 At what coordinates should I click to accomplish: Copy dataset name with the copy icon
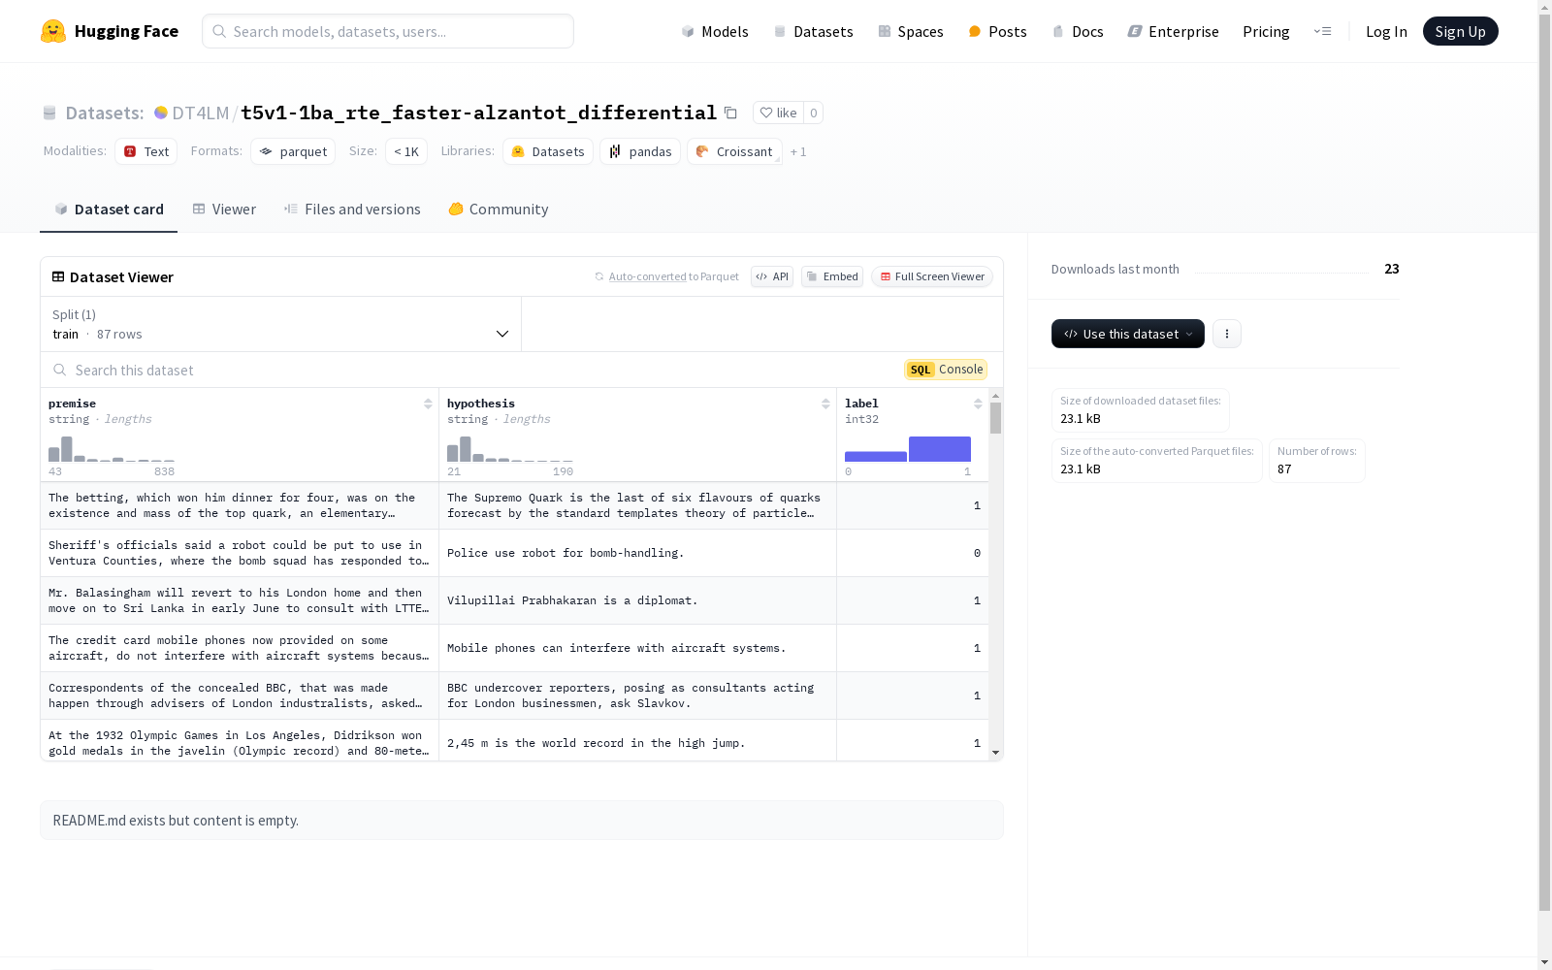[x=731, y=113]
